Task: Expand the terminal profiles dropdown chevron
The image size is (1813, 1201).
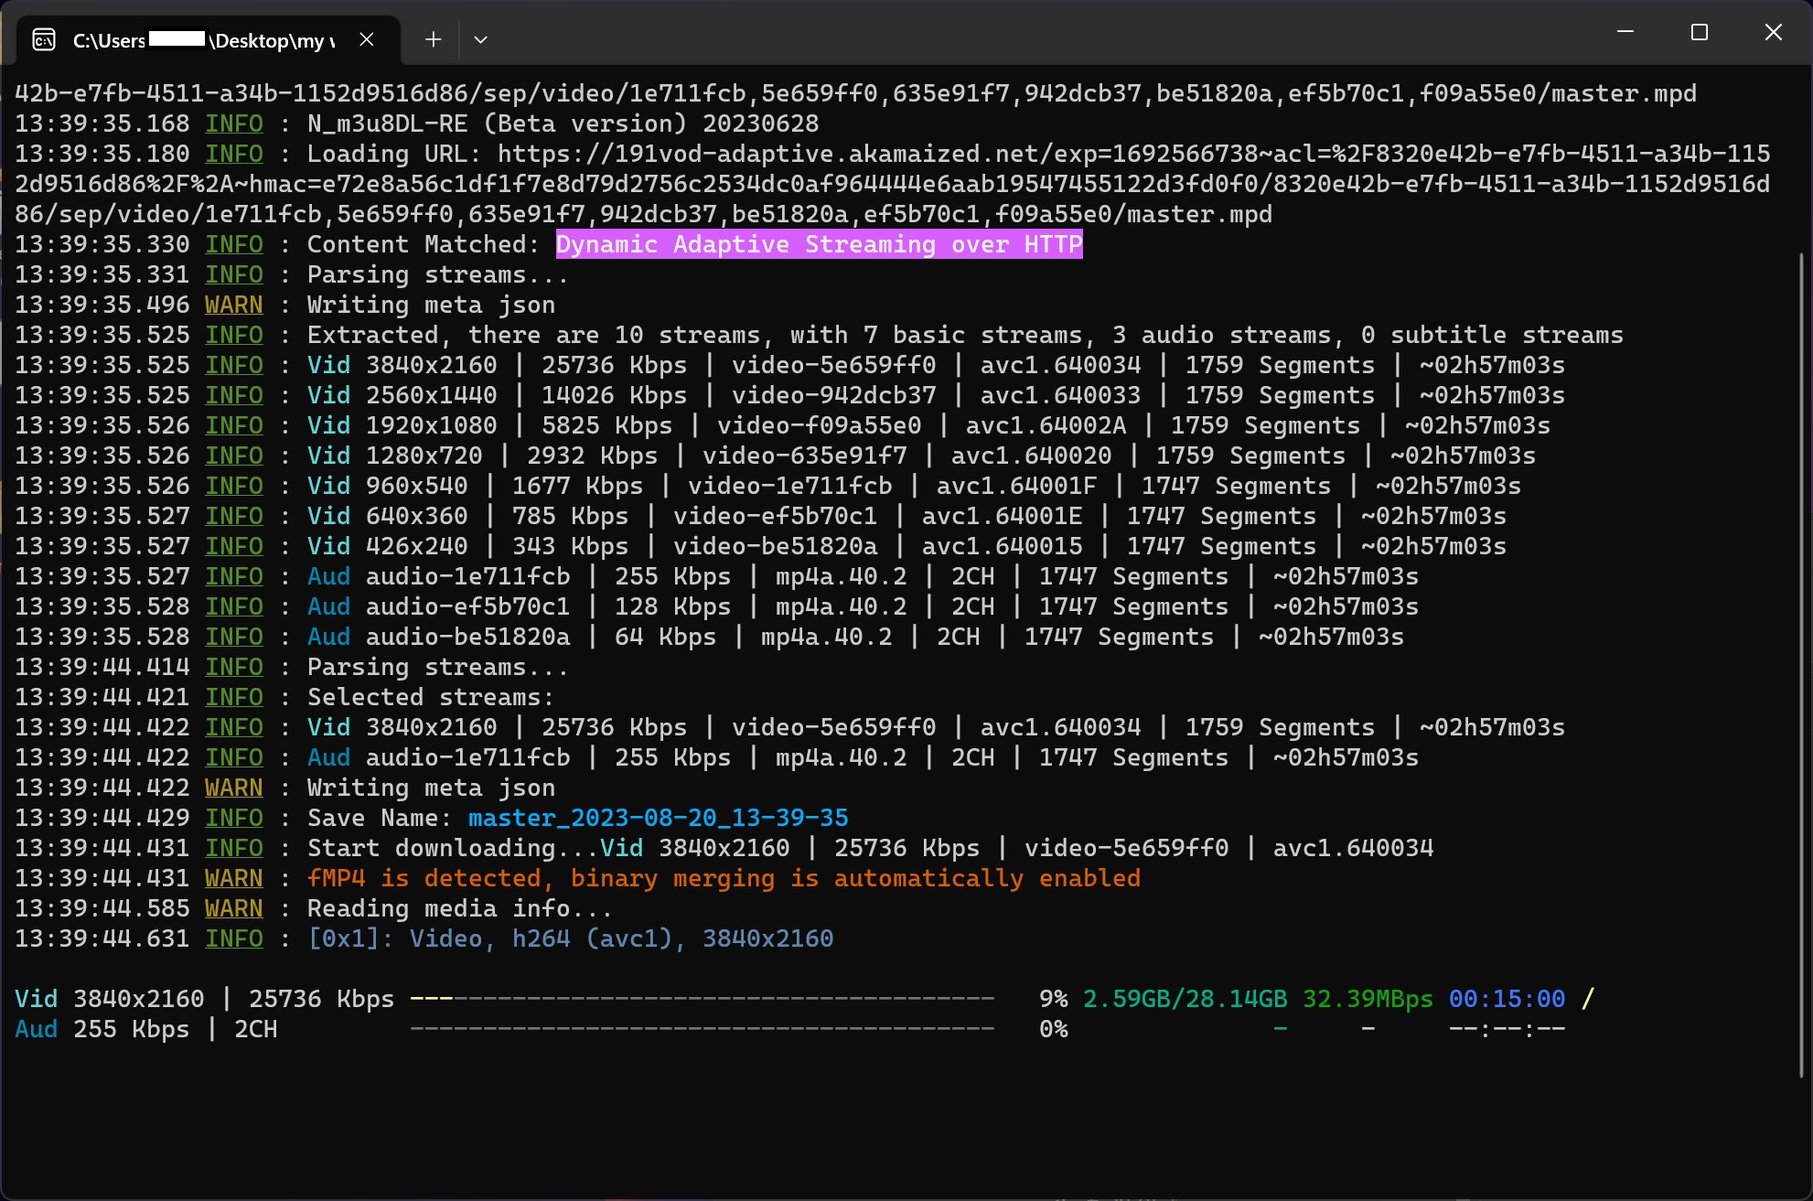Action: coord(480,39)
